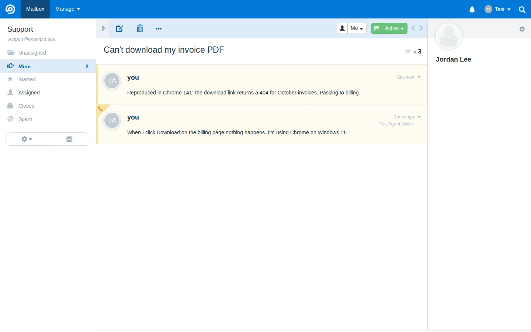The image size is (531, 332).
Task: Click the green flag status icon
Action: (x=376, y=28)
